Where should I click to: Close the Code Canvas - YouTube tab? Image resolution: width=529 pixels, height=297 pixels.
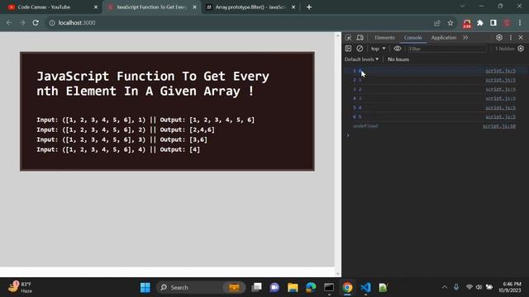96,7
